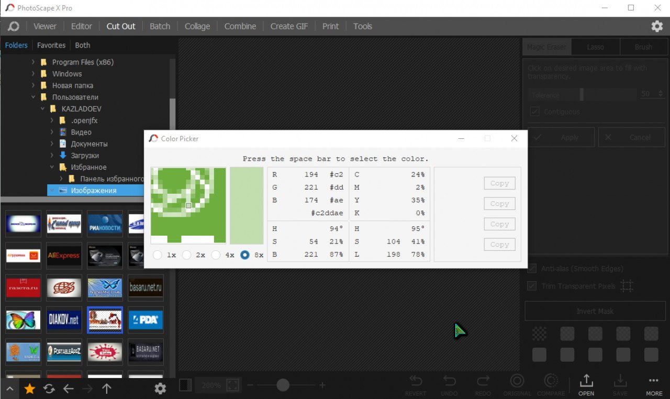Image resolution: width=670 pixels, height=399 pixels.
Task: Select the 1x magnification radio button
Action: click(x=158, y=255)
